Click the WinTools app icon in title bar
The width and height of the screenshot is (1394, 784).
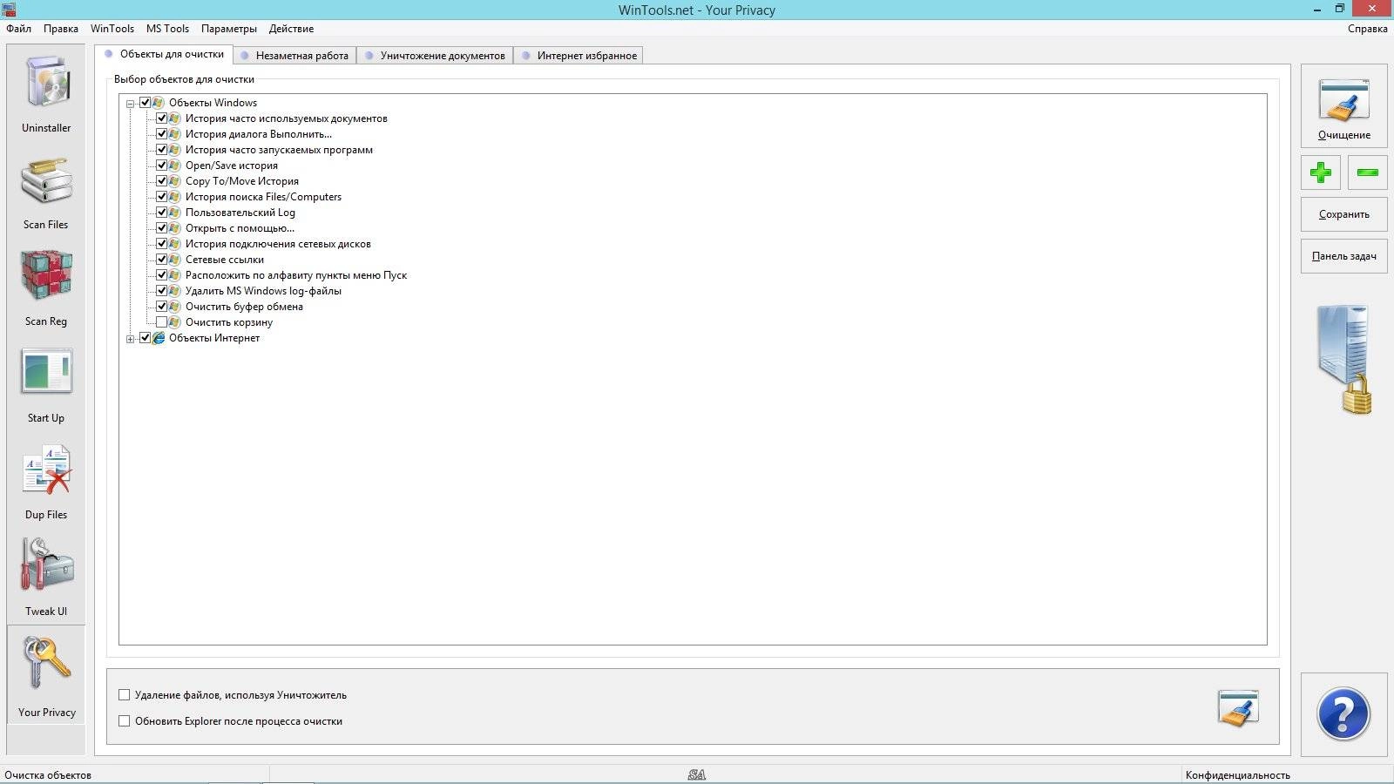pyautogui.click(x=9, y=9)
